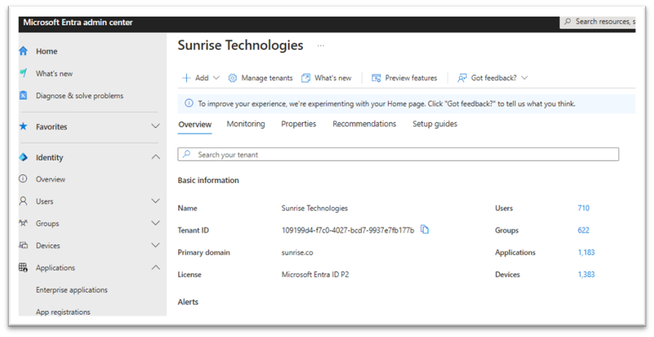The image size is (654, 337).
Task: Click the Manage tenants gear icon
Action: [x=232, y=78]
